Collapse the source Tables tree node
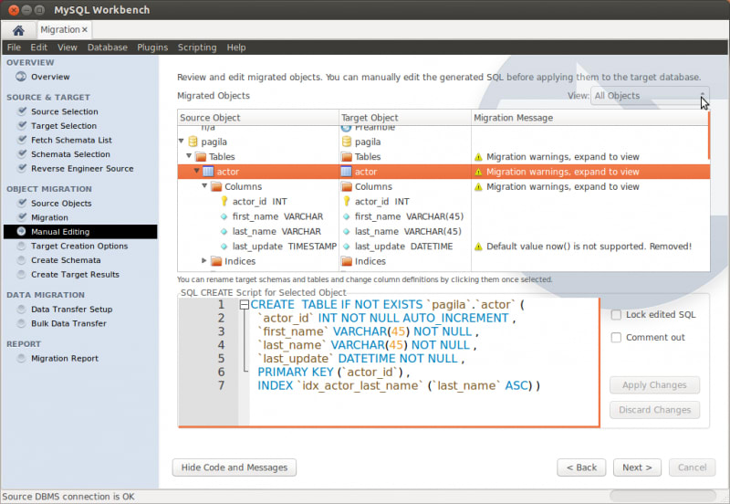 189,155
